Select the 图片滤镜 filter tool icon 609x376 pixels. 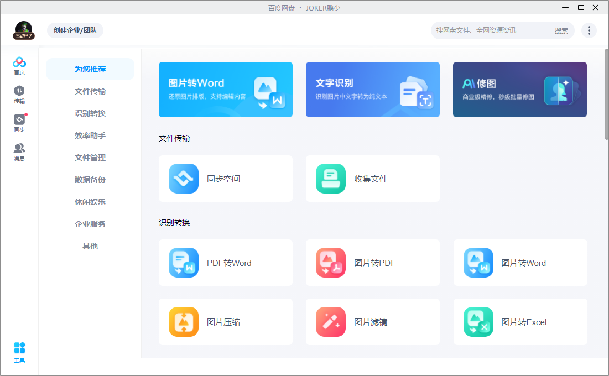pyautogui.click(x=330, y=321)
